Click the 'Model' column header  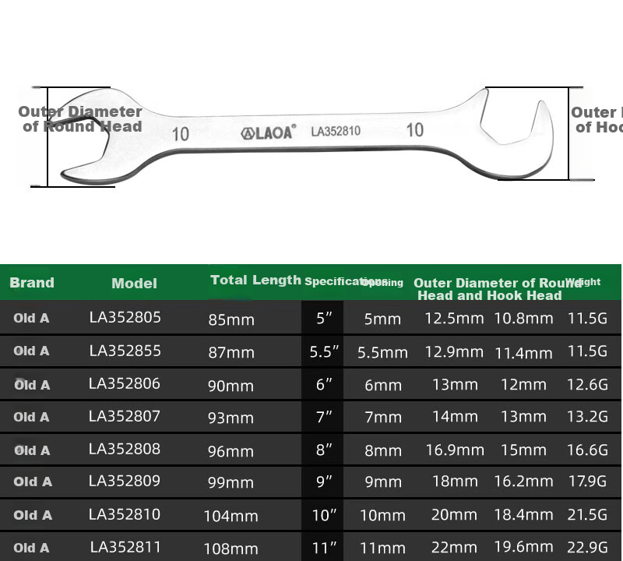click(134, 283)
